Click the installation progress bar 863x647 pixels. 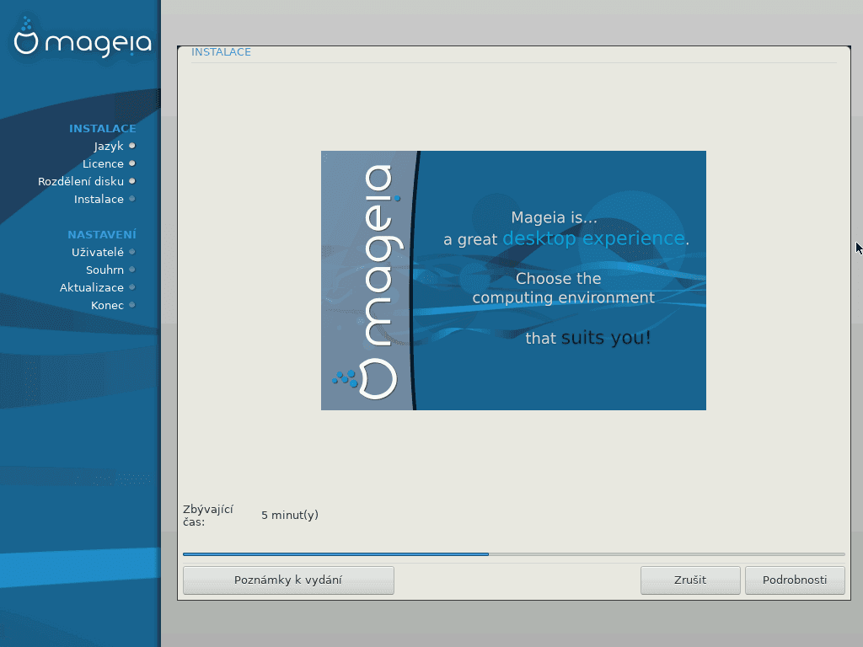[513, 554]
